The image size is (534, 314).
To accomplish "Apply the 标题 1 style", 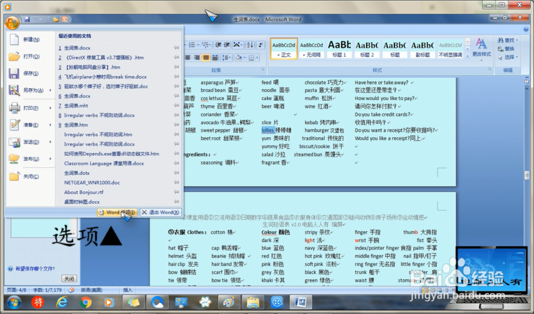I will tap(339, 48).
